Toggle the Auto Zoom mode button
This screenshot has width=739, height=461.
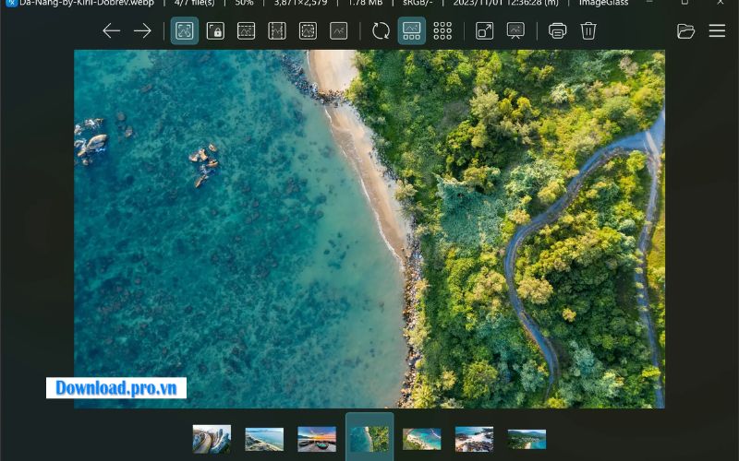pos(185,31)
